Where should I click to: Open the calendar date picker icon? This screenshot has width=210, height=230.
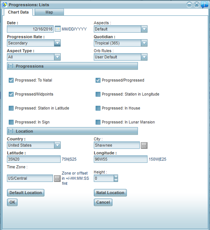coord(57,29)
